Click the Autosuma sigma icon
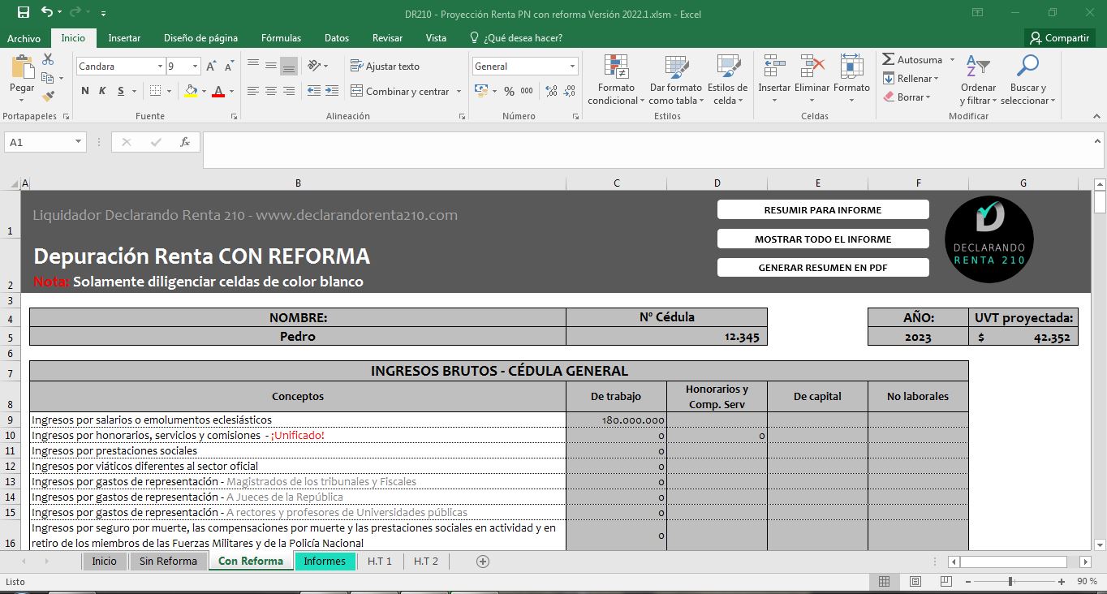1107x594 pixels. click(x=889, y=59)
